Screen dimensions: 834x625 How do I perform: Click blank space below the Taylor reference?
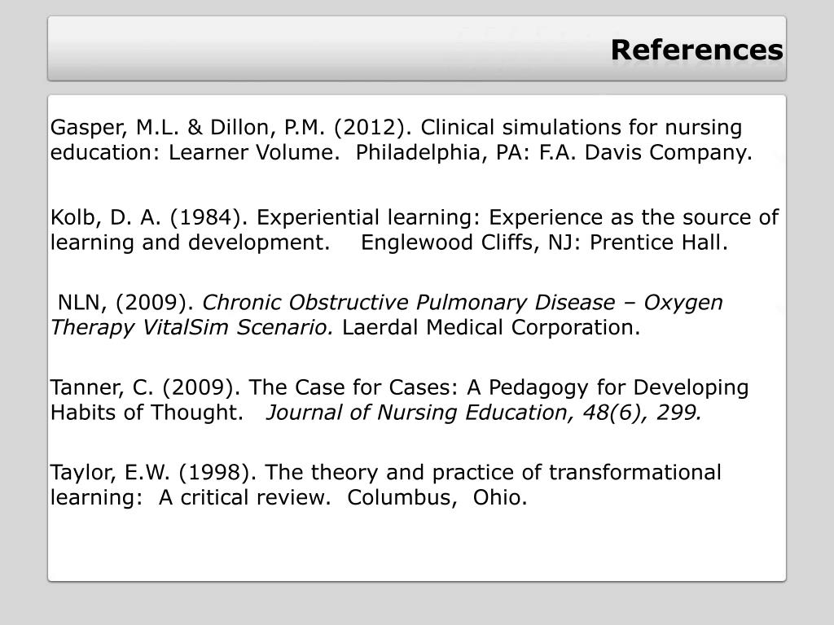pyautogui.click(x=416, y=544)
